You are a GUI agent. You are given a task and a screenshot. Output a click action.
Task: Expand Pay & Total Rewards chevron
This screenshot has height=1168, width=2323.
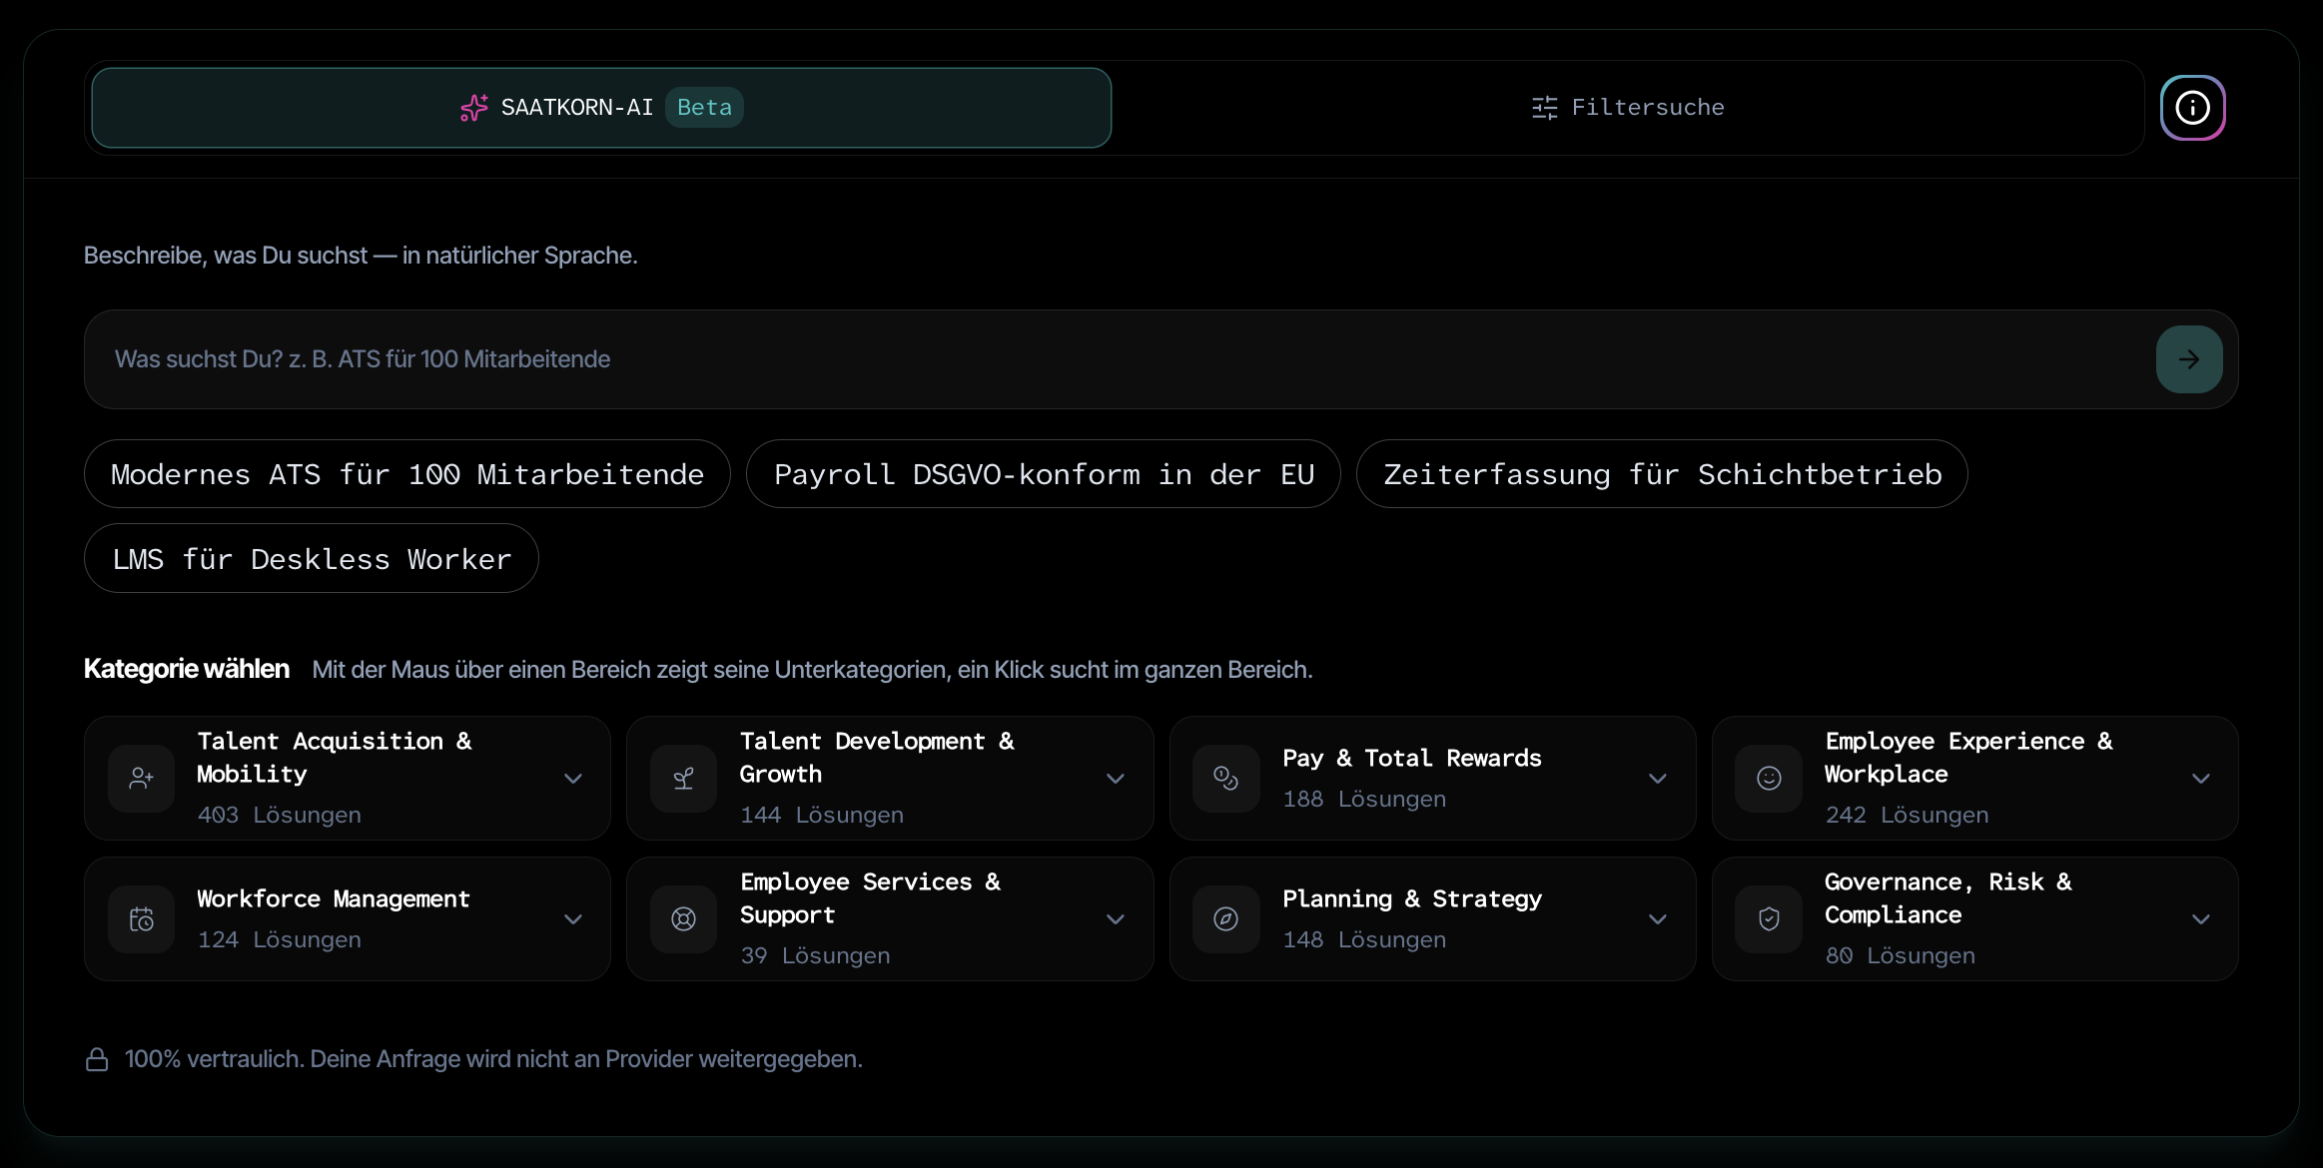(1658, 779)
